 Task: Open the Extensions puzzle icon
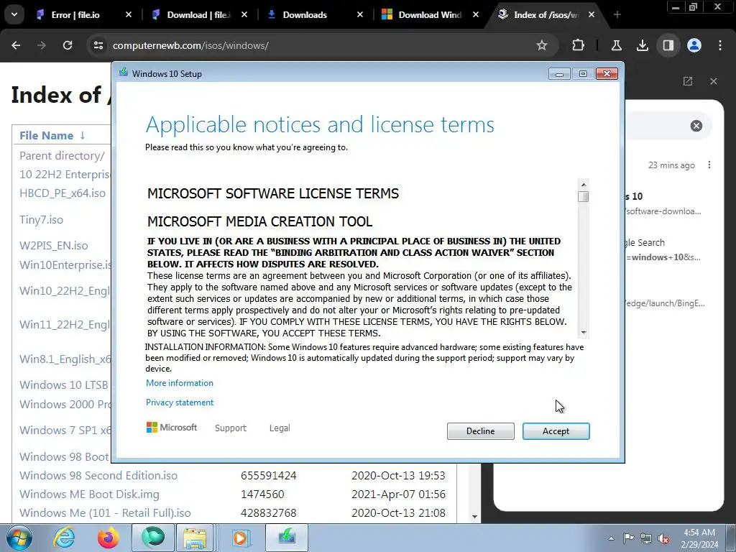[579, 45]
